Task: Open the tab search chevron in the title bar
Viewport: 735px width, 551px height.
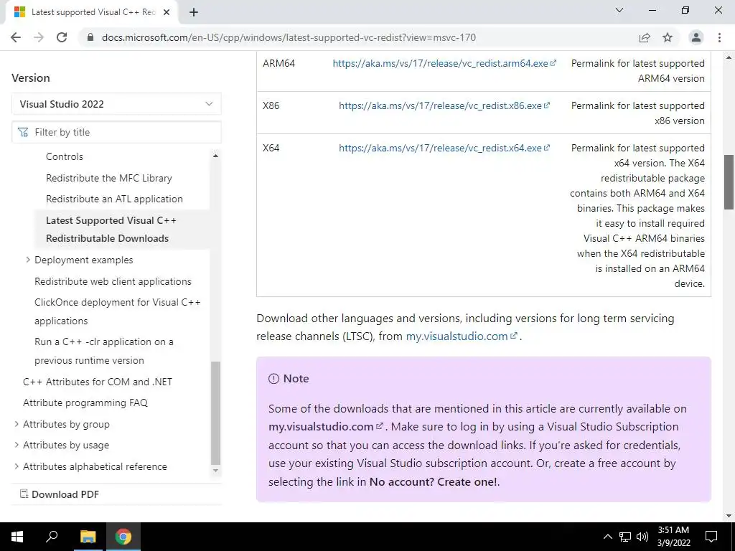Action: pos(619,10)
